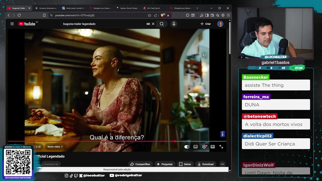Screen dimensions: 322x181
Task: Click 'Responsável pela edição' tooltip text
Action: (x=117, y=169)
